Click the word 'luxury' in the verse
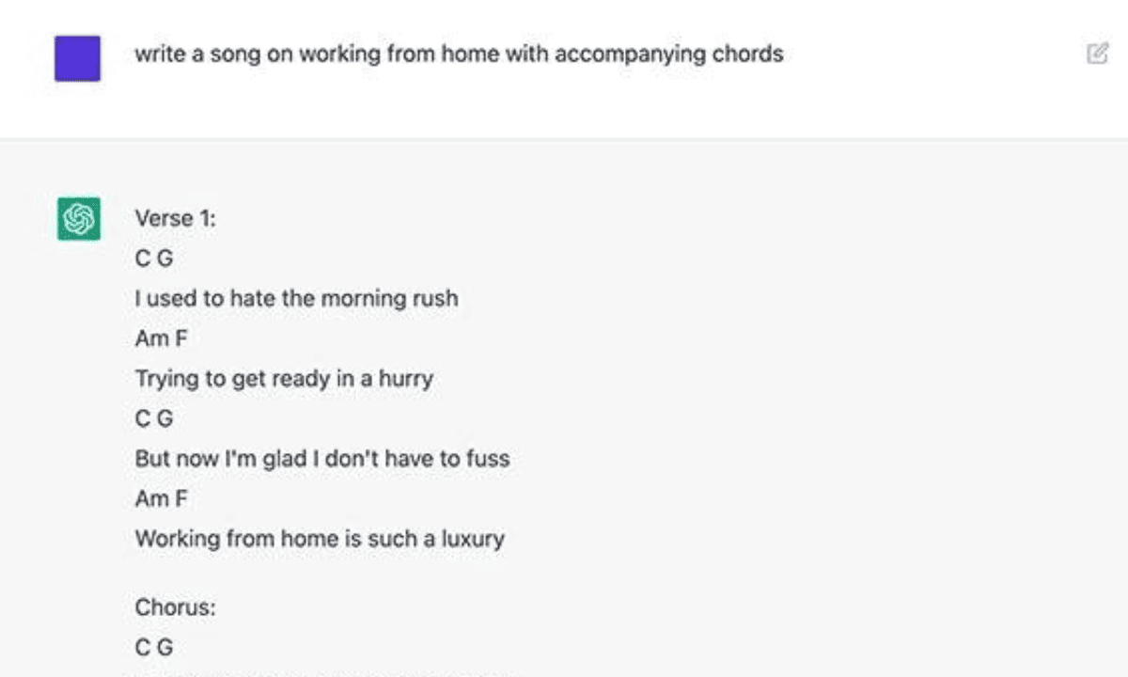This screenshot has height=677, width=1128. coord(473,539)
